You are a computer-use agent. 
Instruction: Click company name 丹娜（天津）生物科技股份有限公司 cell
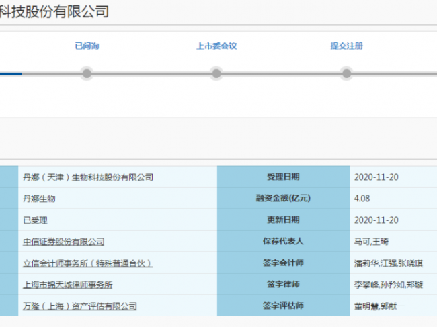point(118,177)
